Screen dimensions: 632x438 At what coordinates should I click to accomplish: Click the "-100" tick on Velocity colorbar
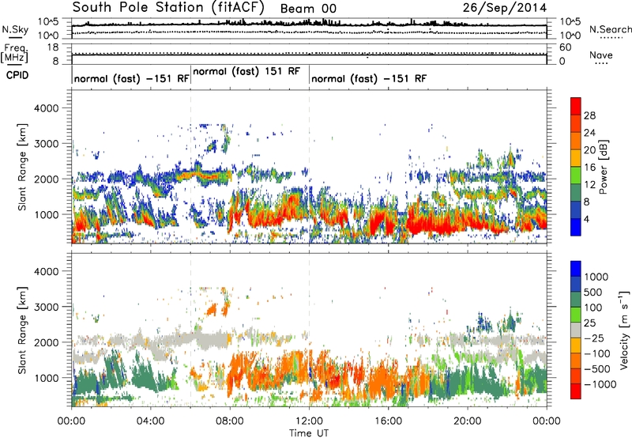click(596, 353)
